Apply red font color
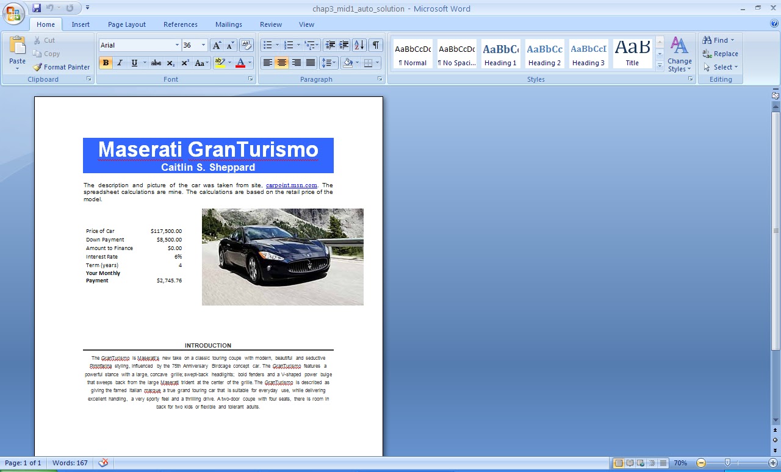This screenshot has width=781, height=472. 240,63
